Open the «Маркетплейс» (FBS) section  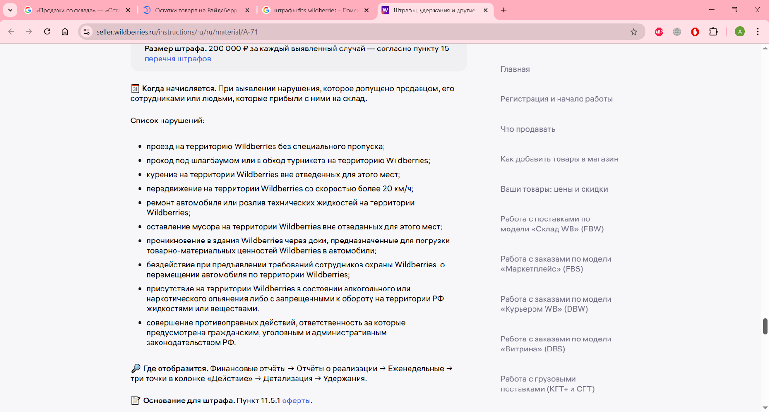[x=556, y=264]
